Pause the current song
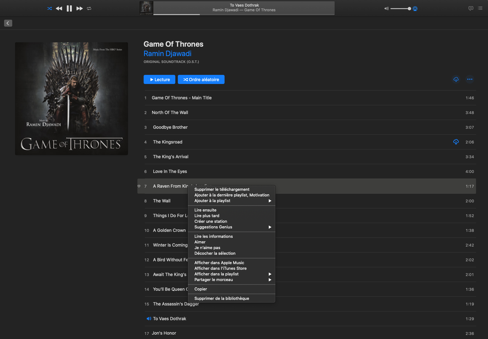The height and width of the screenshot is (339, 488). (69, 8)
